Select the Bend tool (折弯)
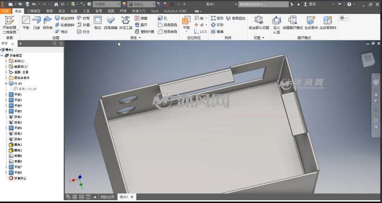Screen dimensions: 382x203 click(83, 18)
